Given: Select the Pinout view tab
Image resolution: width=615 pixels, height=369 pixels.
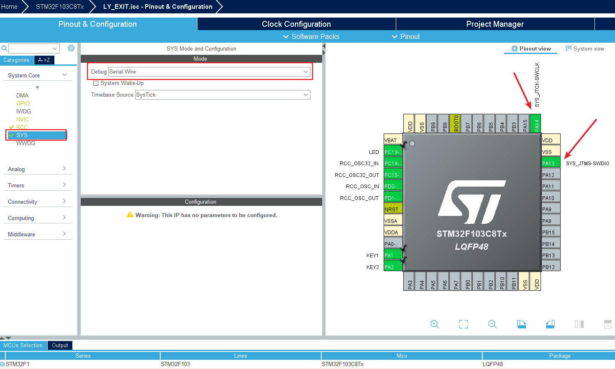Looking at the screenshot, I should (531, 49).
